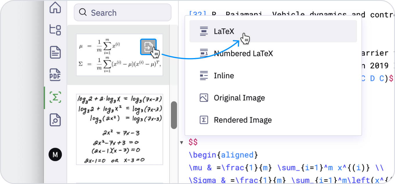Open the file search sidebar icon

pyautogui.click(x=55, y=120)
